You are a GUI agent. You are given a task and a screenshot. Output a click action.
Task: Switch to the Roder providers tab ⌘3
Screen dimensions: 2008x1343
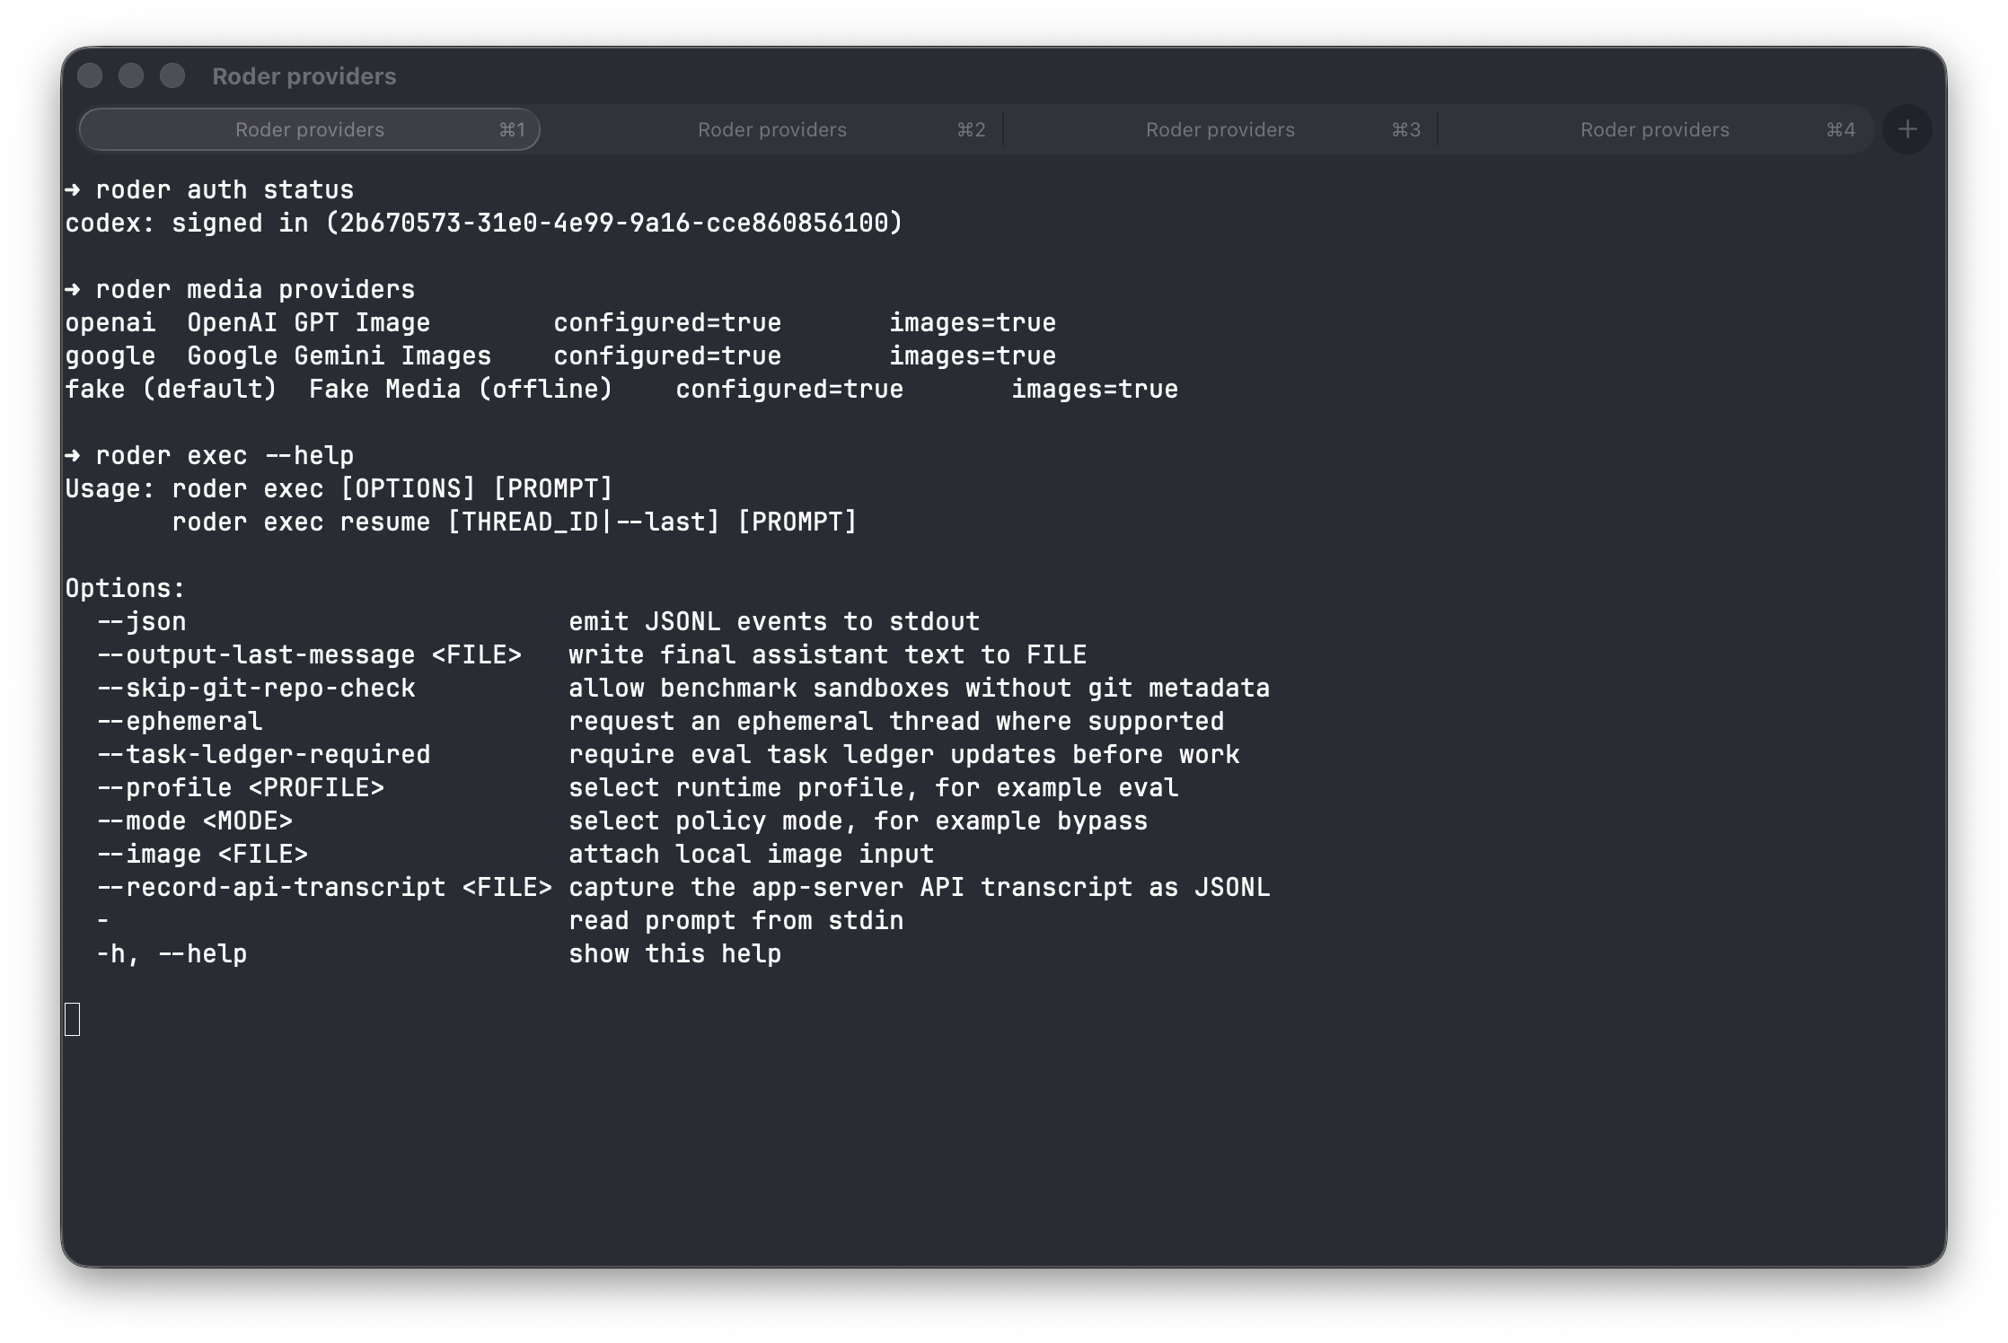tap(1220, 129)
